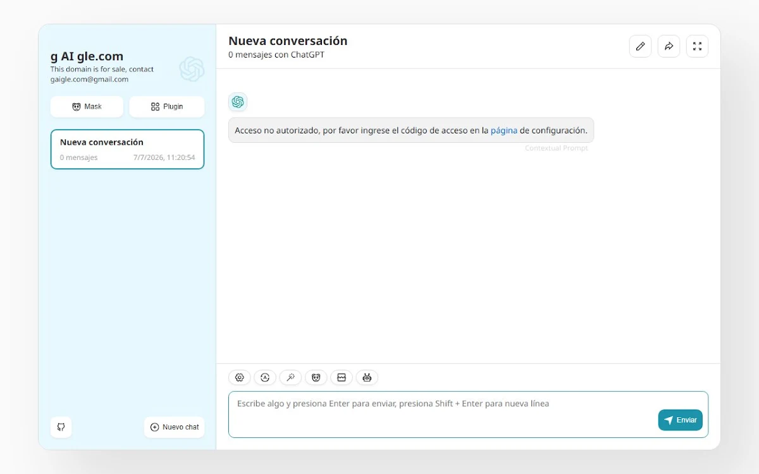This screenshot has height=474, width=759.
Task: Click the Enviar send button
Action: (680, 420)
